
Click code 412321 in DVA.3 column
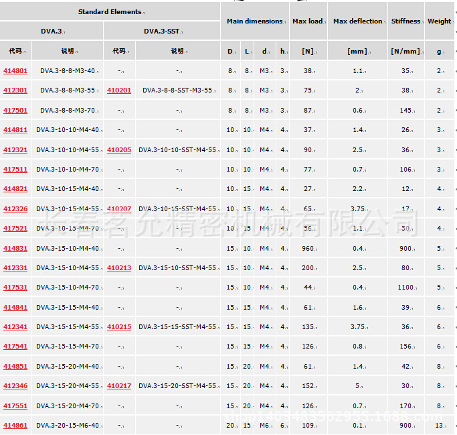pos(15,149)
